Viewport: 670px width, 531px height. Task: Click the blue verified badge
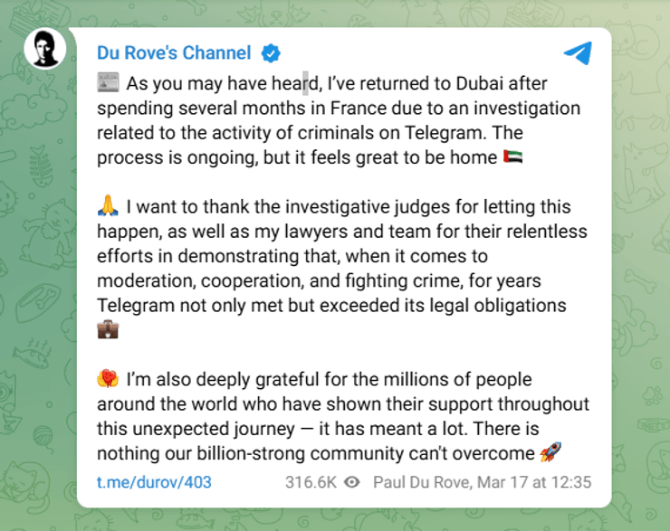(271, 53)
